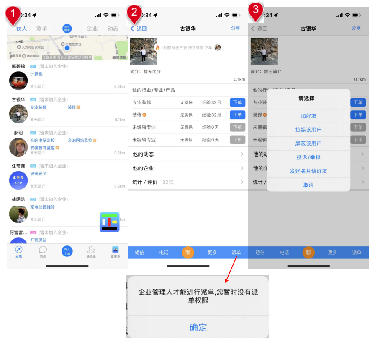Open the profile photo in screen 3
The height and width of the screenshot is (347, 380).
(x=264, y=51)
